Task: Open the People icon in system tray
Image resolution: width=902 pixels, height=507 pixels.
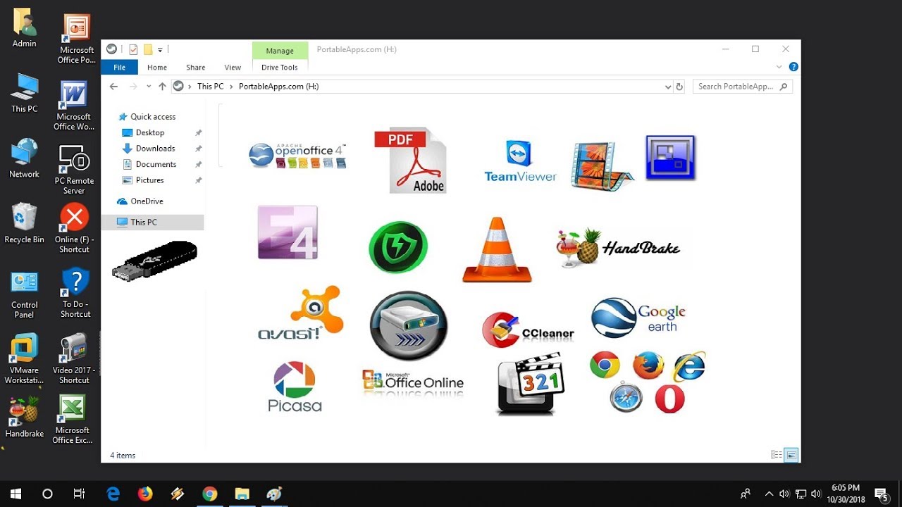Action: (746, 494)
